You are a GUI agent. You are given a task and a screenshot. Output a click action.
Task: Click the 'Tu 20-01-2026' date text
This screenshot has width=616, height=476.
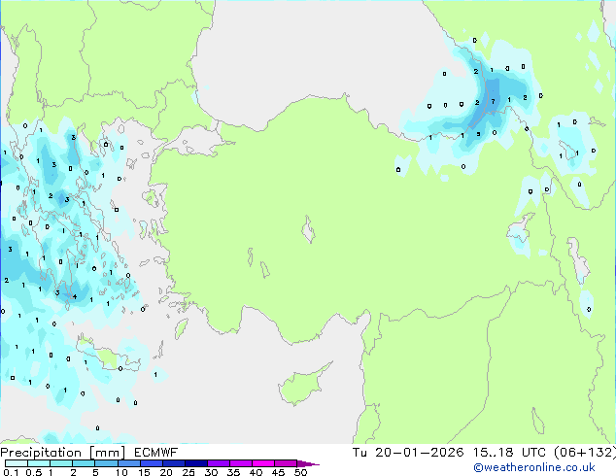[408, 453]
